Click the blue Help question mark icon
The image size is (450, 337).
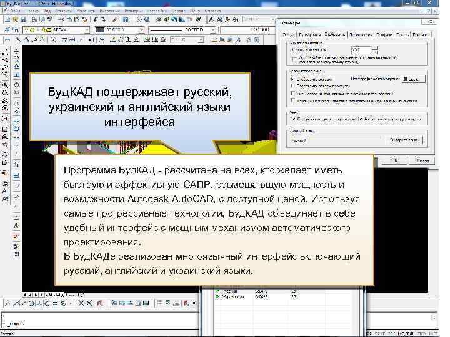click(x=126, y=19)
